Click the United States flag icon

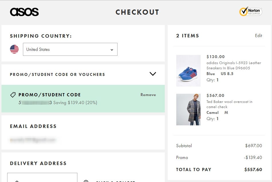pyautogui.click(x=14, y=49)
